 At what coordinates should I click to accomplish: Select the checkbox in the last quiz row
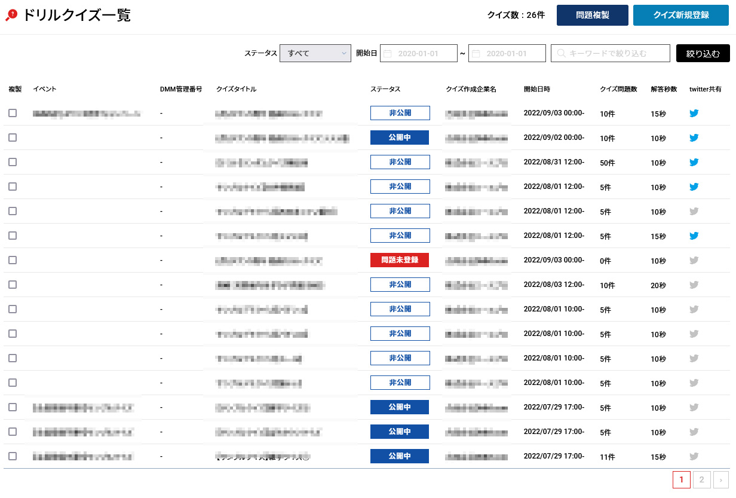tap(13, 456)
